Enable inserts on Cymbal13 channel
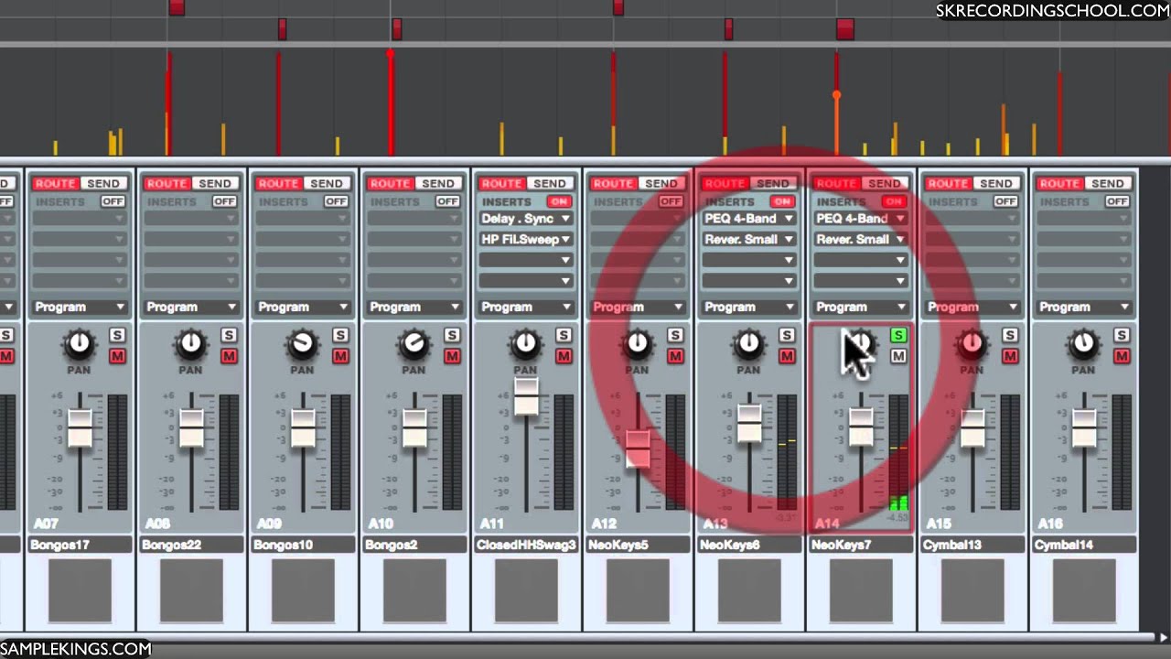The width and height of the screenshot is (1171, 659). (x=1005, y=201)
